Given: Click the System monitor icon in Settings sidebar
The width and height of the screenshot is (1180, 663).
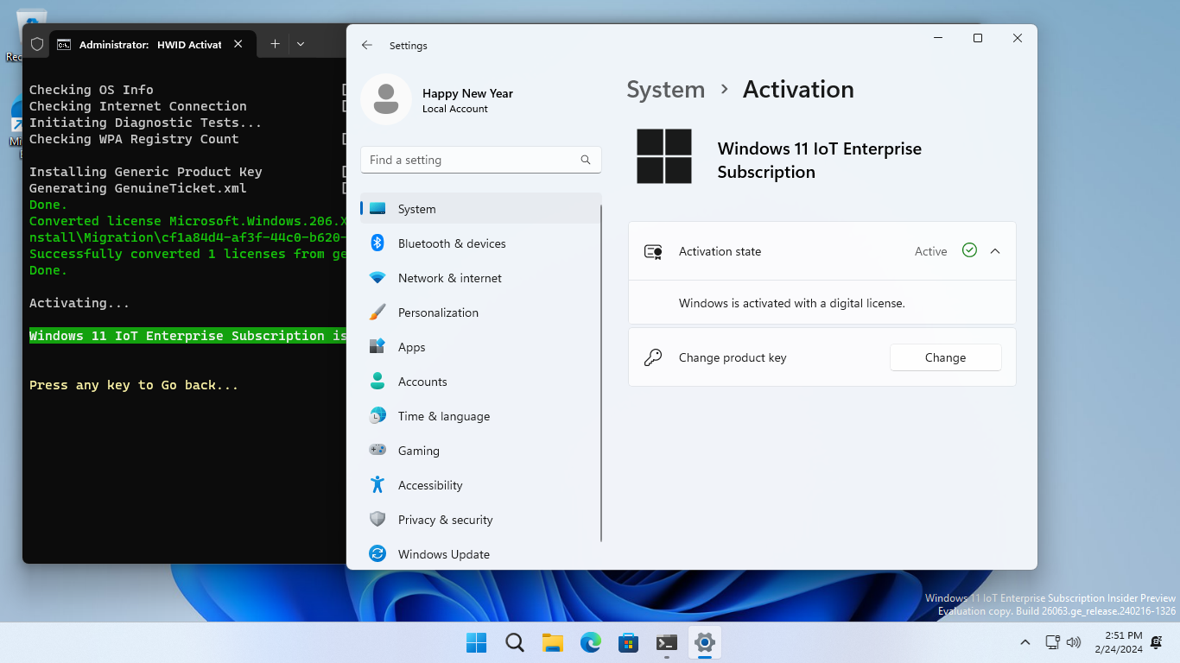Looking at the screenshot, I should tap(377, 209).
